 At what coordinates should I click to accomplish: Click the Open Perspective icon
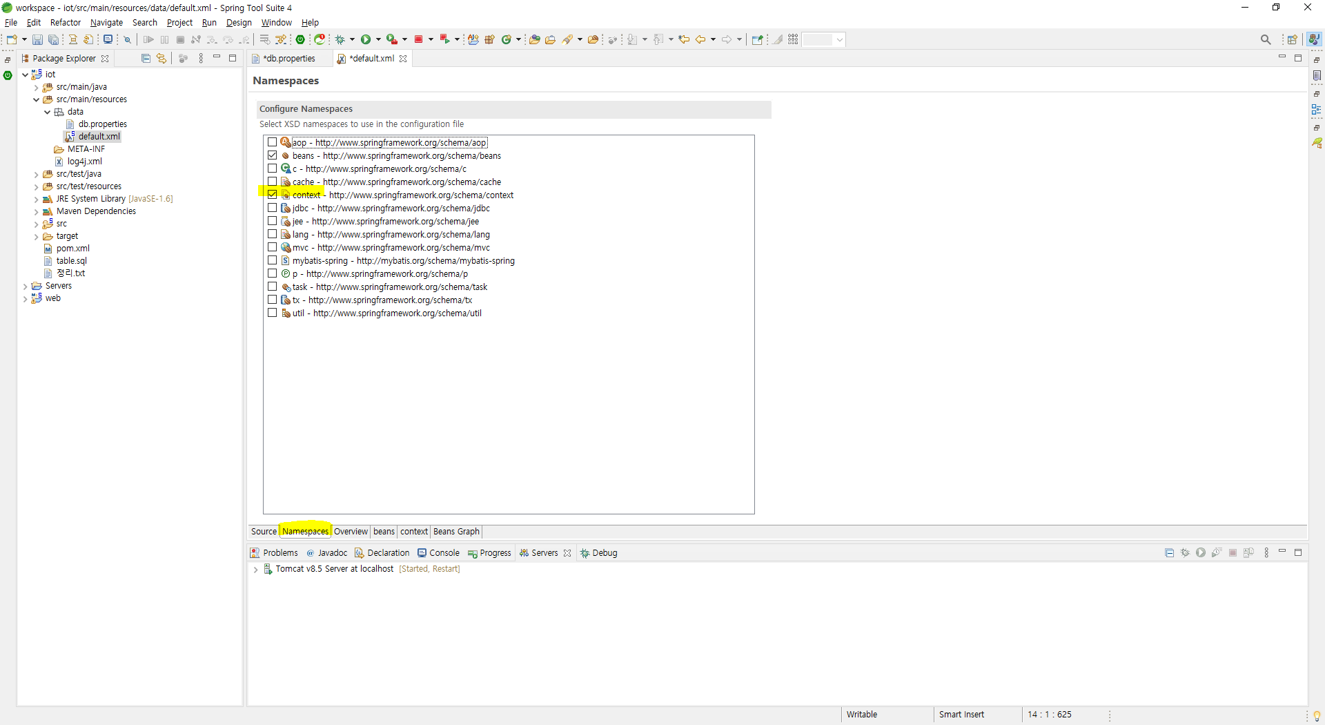pyautogui.click(x=1293, y=39)
